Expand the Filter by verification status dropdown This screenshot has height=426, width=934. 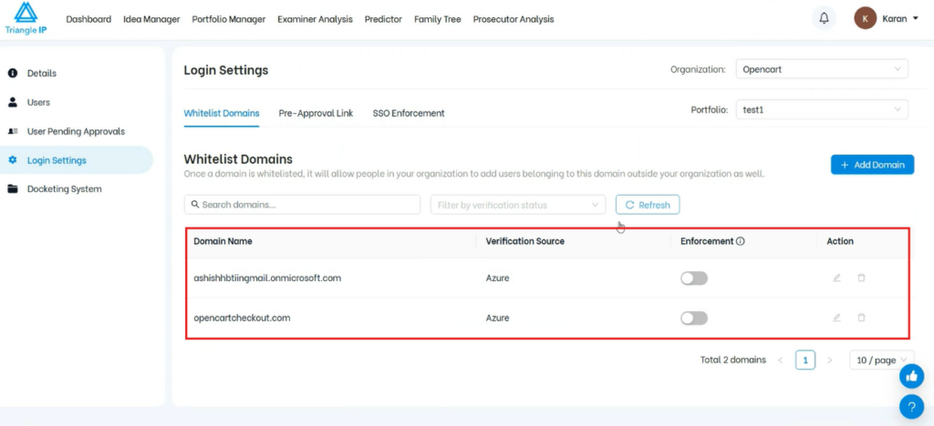(516, 205)
